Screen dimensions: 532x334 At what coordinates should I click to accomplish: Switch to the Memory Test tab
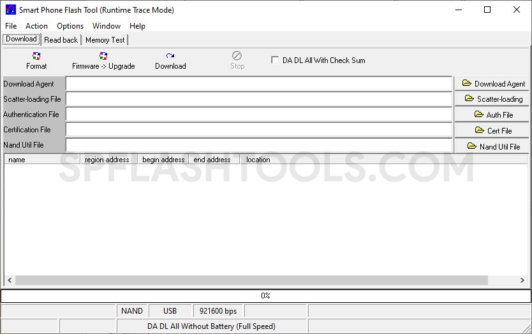[105, 39]
